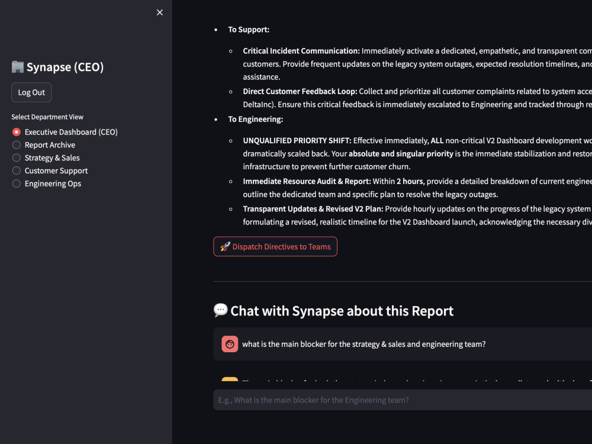Click the 'To Support:' bullet heading
The width and height of the screenshot is (592, 444).
point(249,30)
